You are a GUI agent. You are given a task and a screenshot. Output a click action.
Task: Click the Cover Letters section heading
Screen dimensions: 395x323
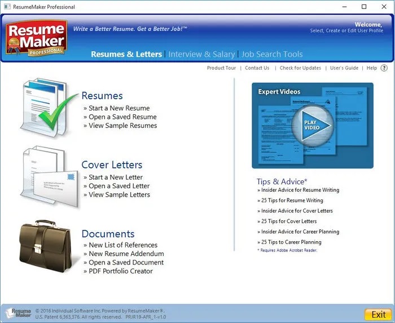pyautogui.click(x=112, y=165)
